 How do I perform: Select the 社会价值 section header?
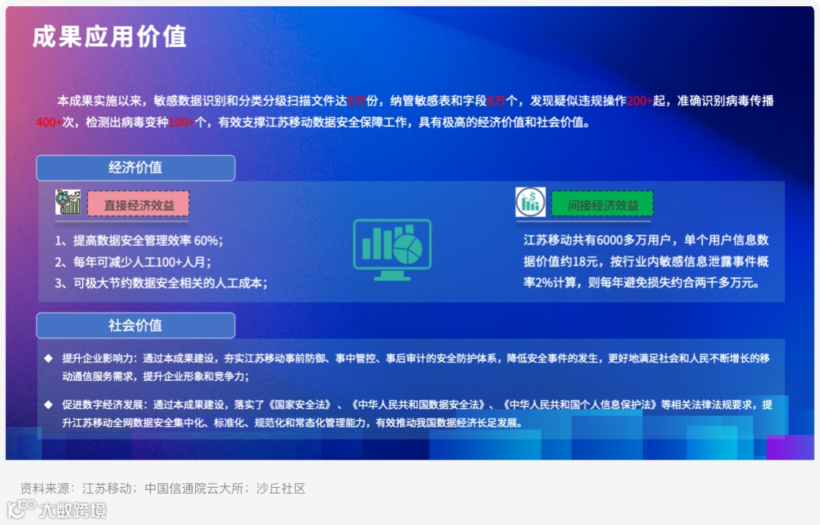click(135, 325)
